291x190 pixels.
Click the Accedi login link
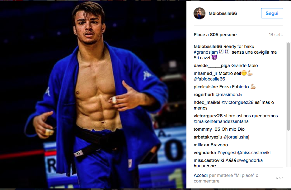[x=201, y=175]
